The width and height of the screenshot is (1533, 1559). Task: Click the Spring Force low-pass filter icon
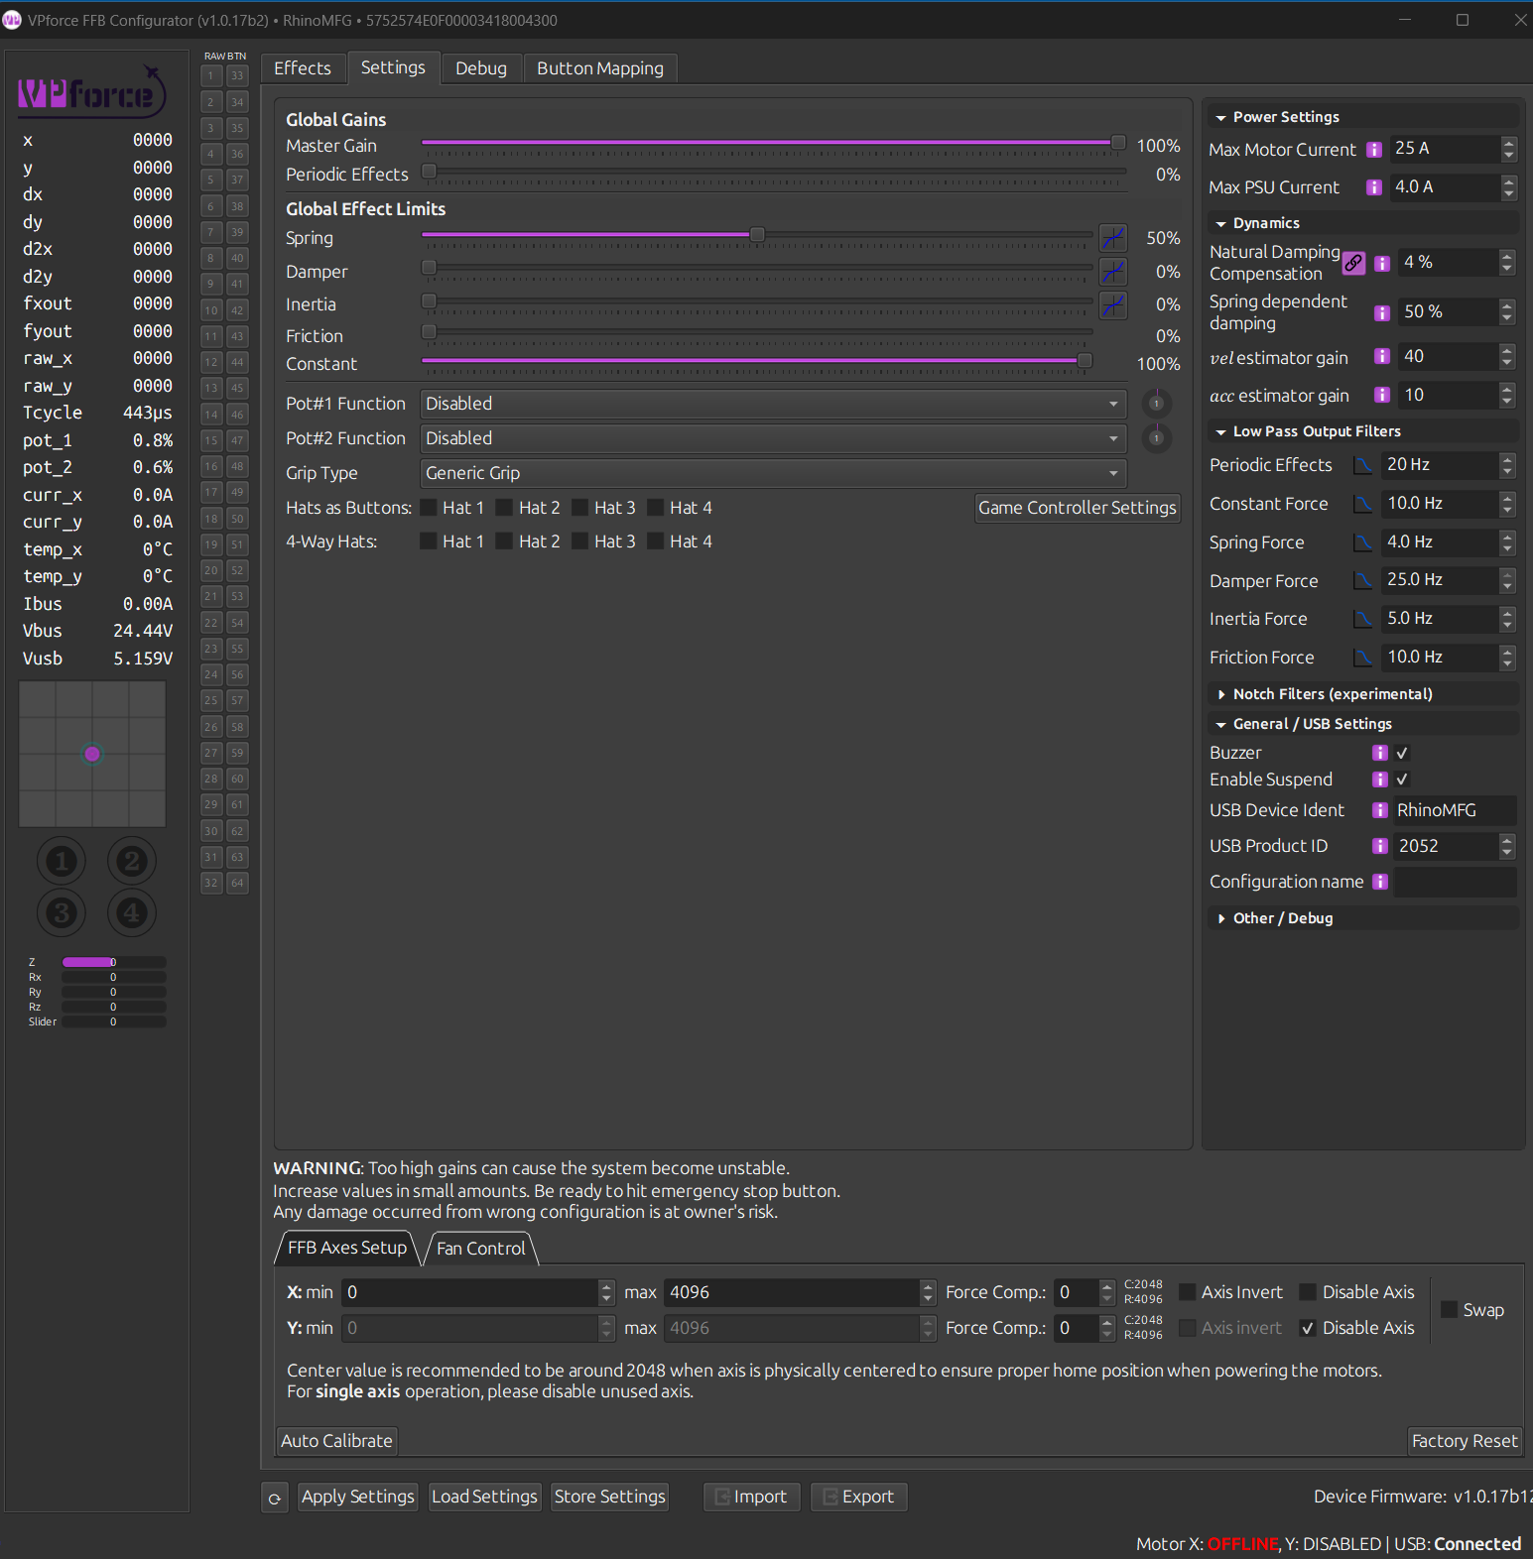coord(1364,542)
